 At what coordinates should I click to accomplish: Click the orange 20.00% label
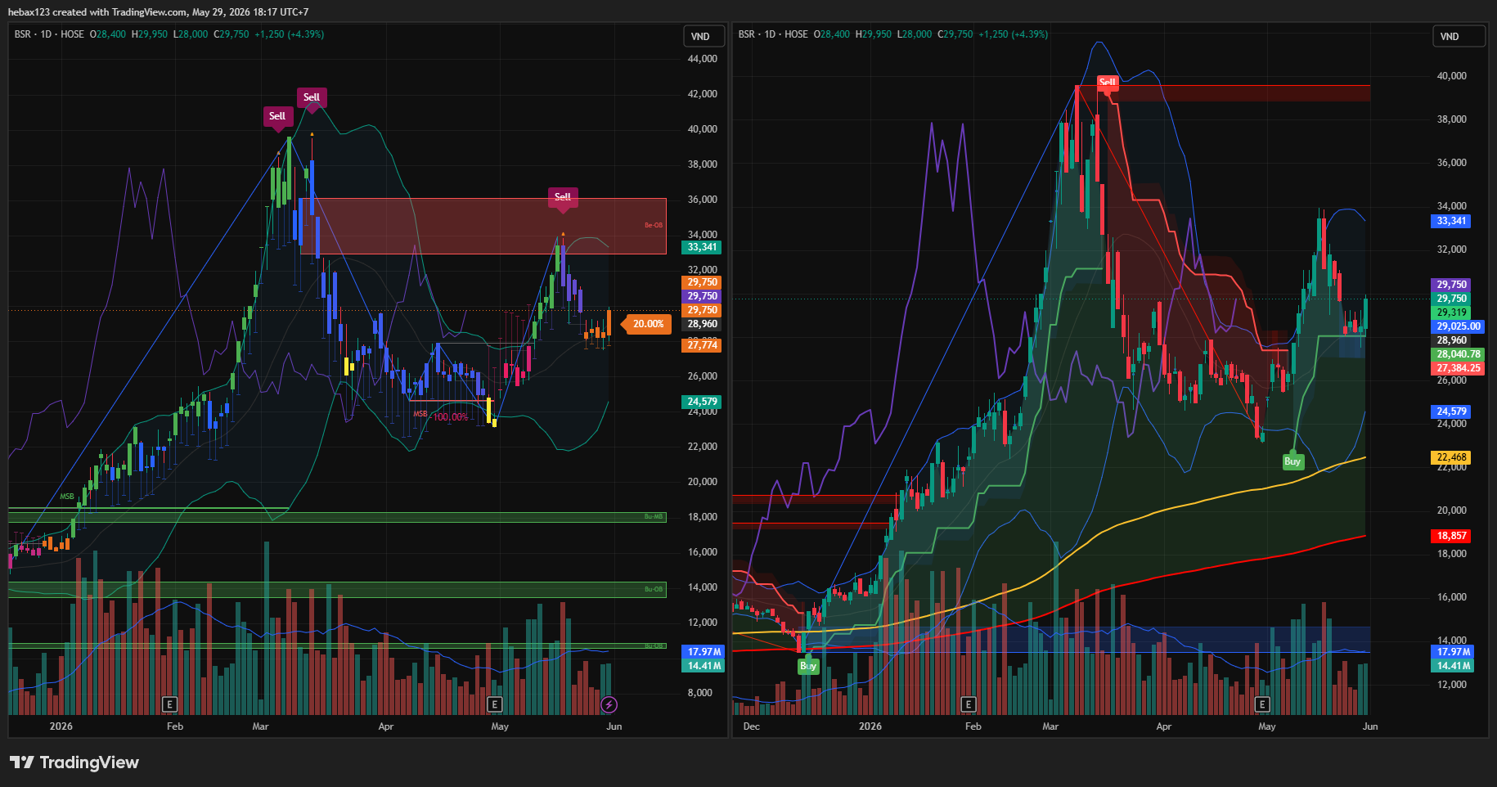(x=646, y=324)
